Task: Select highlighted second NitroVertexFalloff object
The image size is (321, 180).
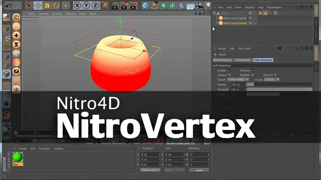Action: (235, 23)
